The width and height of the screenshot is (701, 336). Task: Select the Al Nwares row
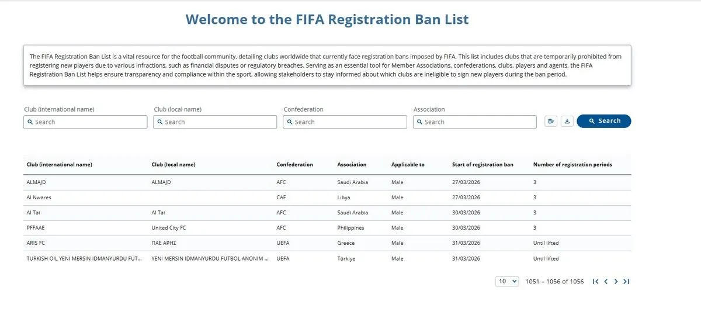[x=327, y=198]
